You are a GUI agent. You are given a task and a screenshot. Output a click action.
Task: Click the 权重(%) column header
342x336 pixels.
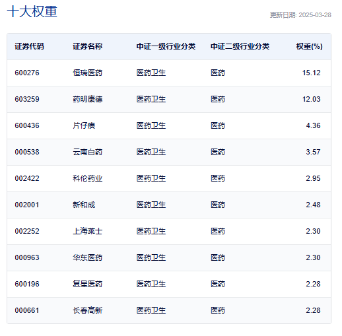[309, 46]
